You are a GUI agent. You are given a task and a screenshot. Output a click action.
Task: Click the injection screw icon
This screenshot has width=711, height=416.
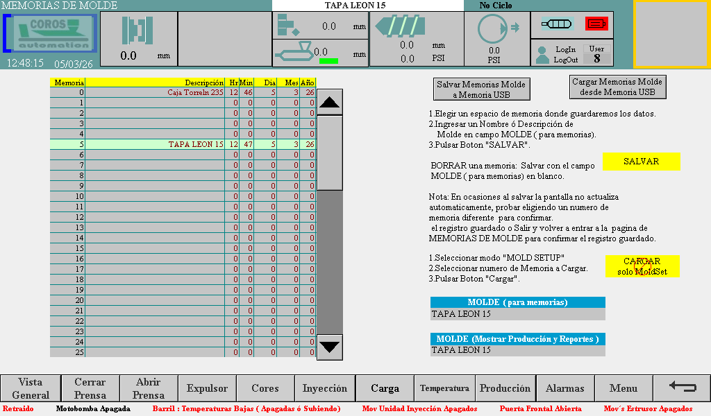401,26
